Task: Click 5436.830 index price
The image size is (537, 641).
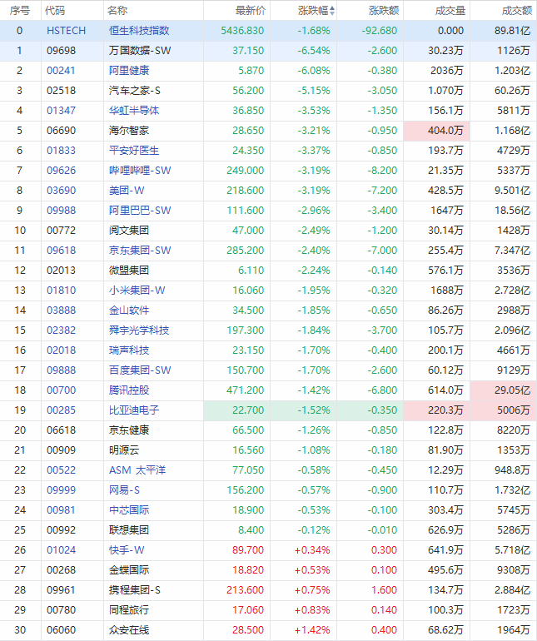Action: click(242, 31)
